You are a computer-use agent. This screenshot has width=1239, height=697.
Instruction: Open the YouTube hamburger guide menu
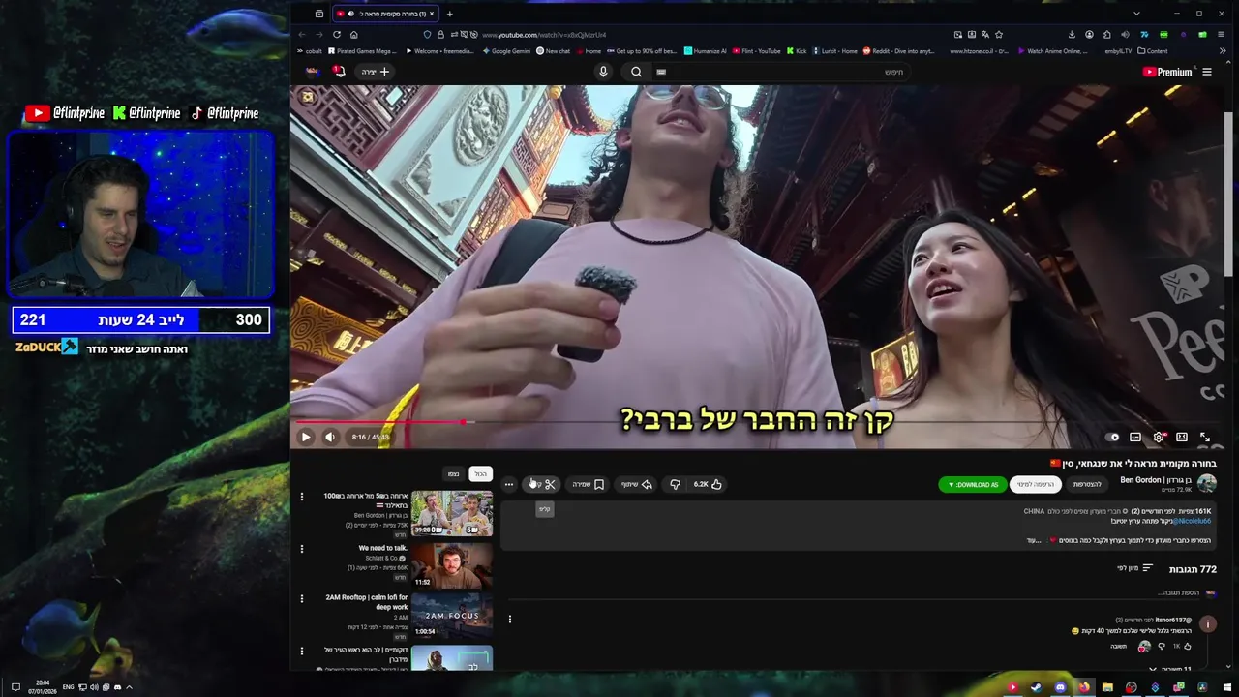pos(1206,72)
